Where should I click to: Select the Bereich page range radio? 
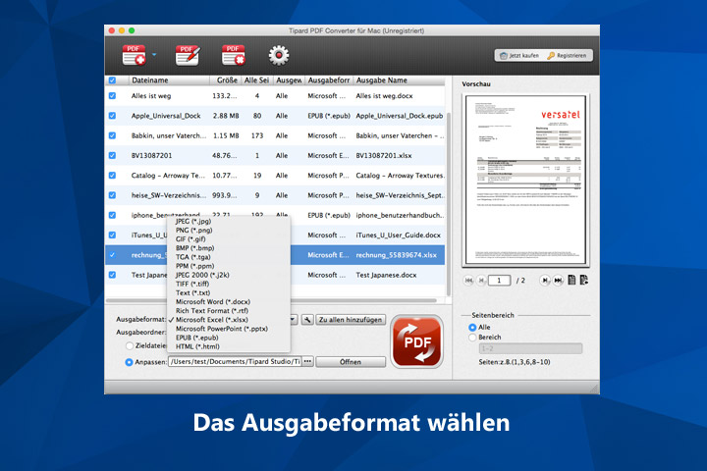[x=472, y=338]
